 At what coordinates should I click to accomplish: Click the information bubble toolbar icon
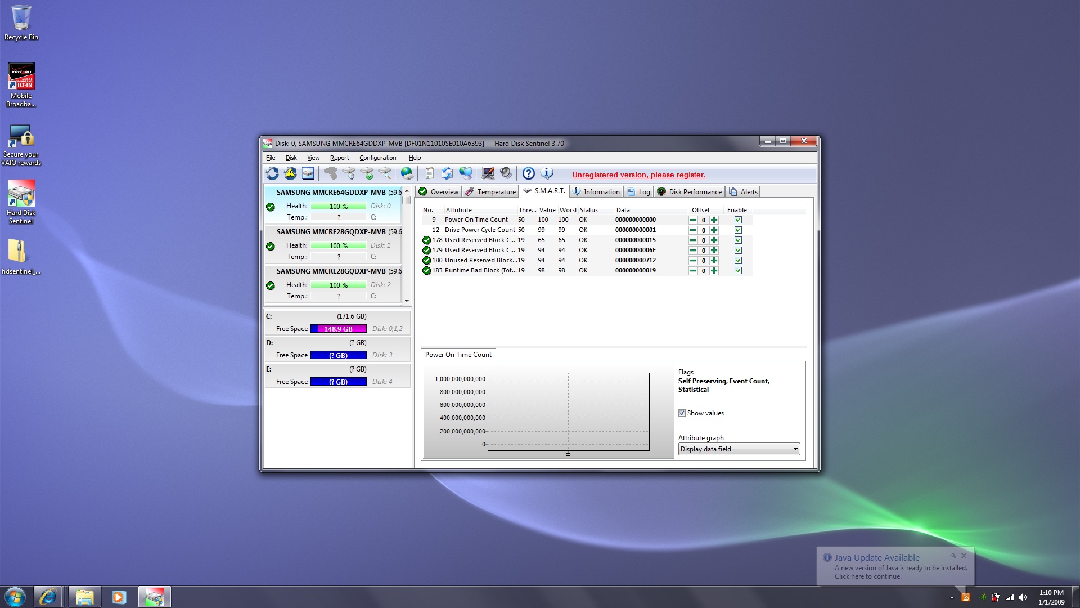(x=547, y=173)
